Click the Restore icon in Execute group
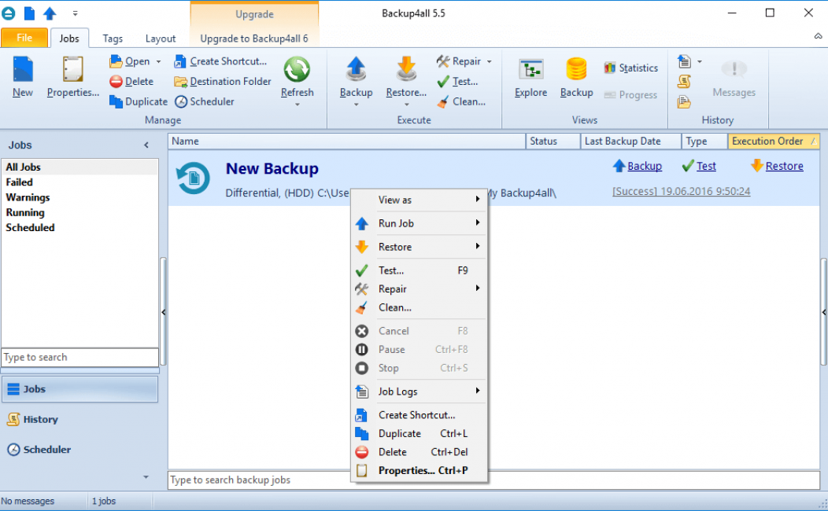 pos(406,70)
